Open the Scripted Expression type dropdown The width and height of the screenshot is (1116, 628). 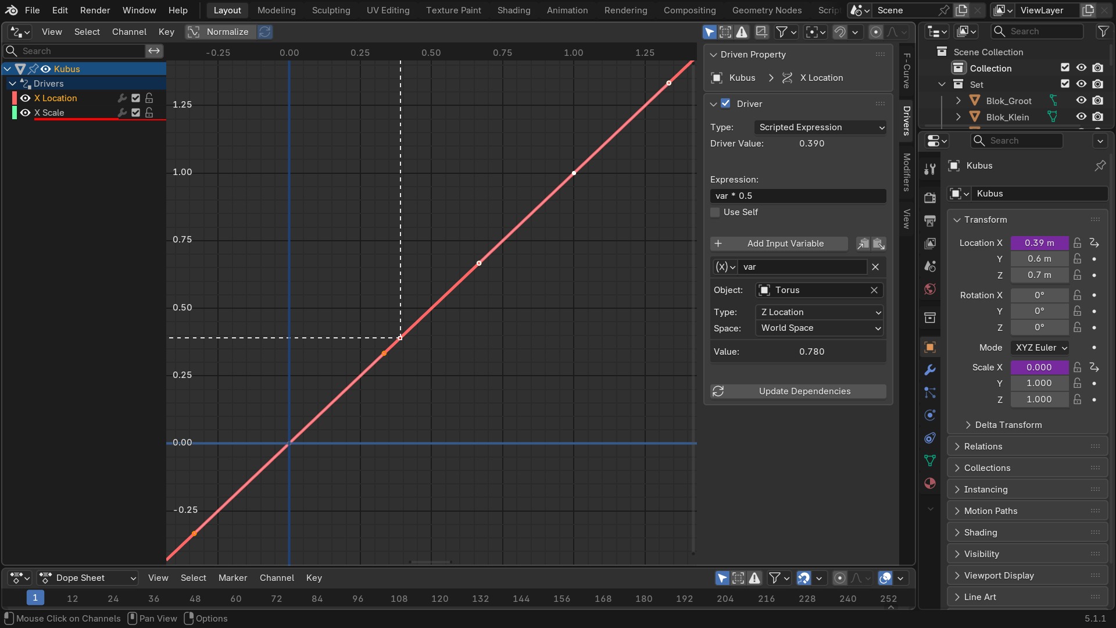click(820, 127)
